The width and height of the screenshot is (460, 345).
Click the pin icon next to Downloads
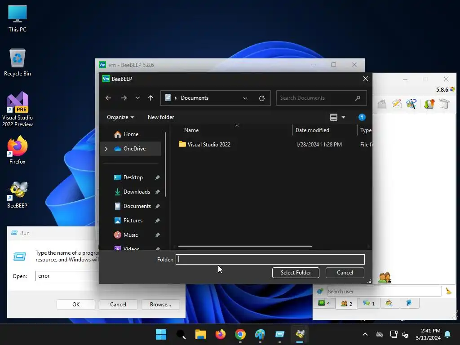click(157, 192)
